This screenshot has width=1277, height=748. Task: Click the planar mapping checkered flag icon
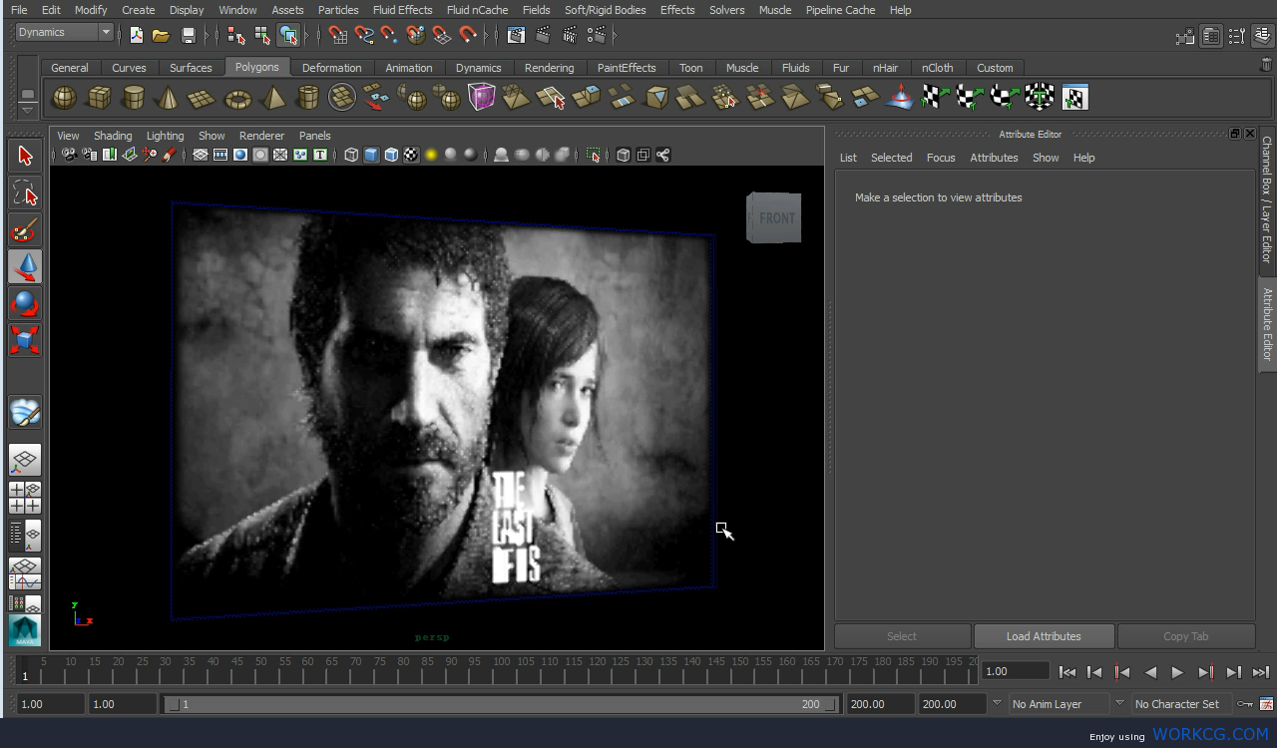(935, 98)
